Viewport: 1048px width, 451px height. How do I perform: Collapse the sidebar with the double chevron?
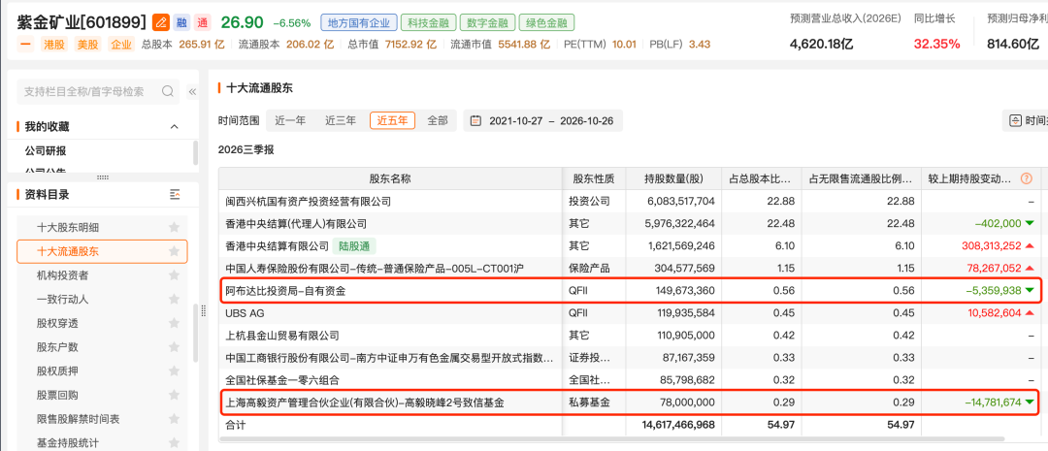(x=192, y=91)
